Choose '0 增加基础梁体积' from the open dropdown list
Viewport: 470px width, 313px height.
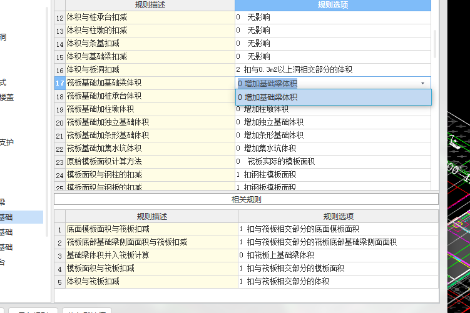(334, 97)
